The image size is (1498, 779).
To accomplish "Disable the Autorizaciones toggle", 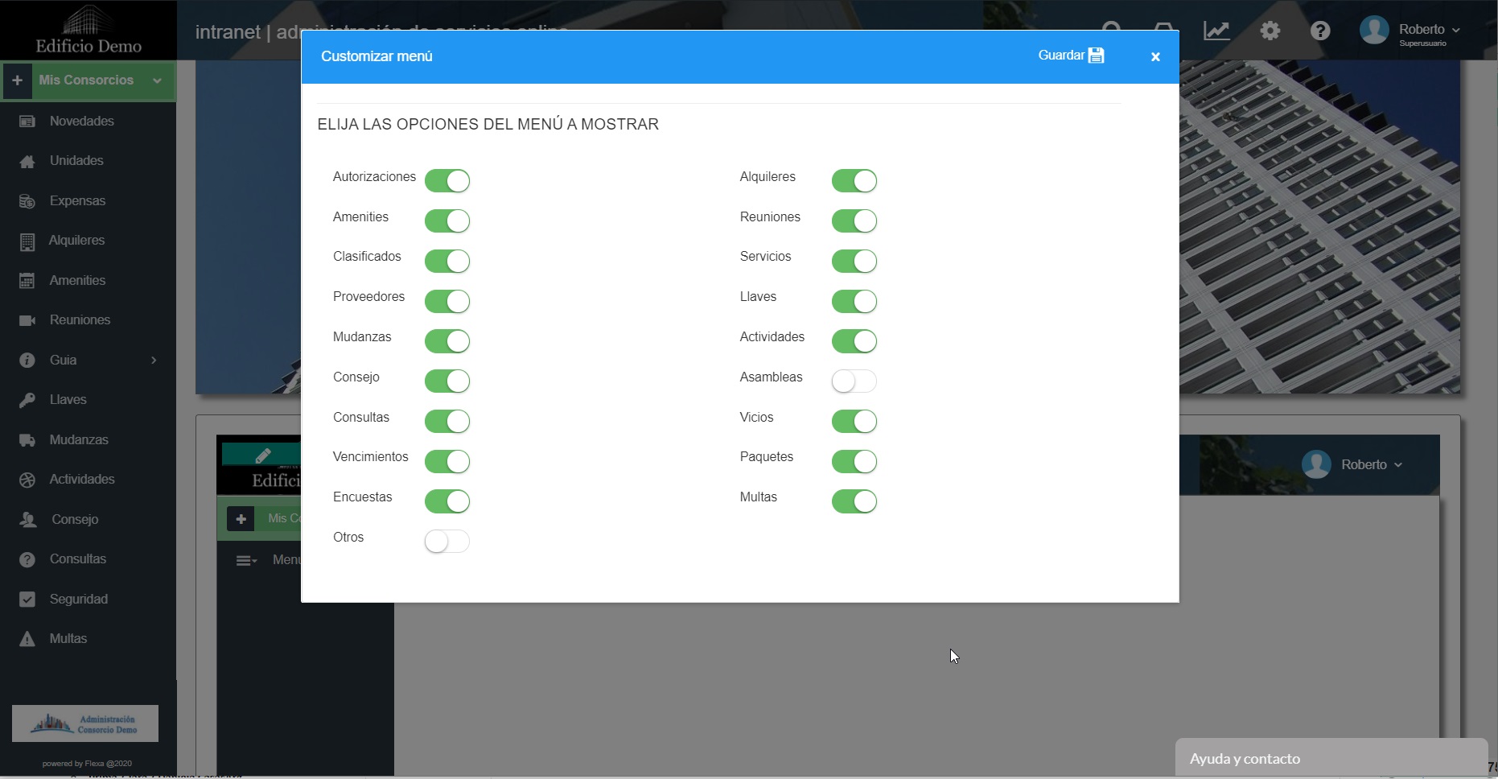I will [447, 181].
